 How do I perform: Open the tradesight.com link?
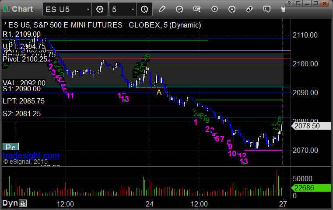pos(31,155)
